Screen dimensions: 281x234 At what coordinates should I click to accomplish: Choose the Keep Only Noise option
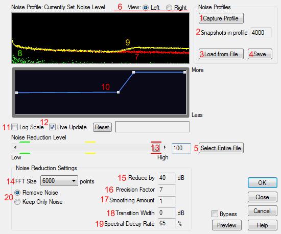[x=17, y=202]
